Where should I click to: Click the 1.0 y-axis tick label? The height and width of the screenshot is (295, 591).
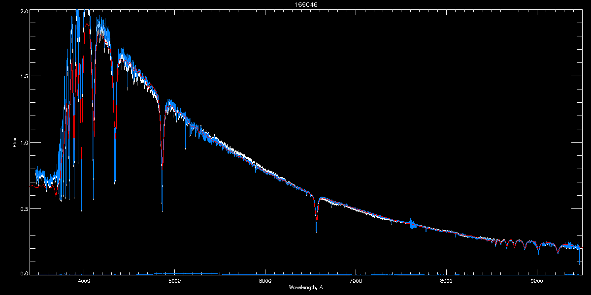[x=24, y=143]
